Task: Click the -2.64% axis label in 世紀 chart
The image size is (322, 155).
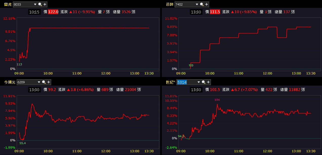Action: 171,147
